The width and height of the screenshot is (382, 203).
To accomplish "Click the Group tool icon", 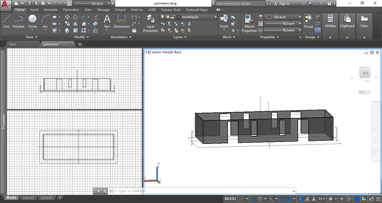I will click(x=308, y=22).
